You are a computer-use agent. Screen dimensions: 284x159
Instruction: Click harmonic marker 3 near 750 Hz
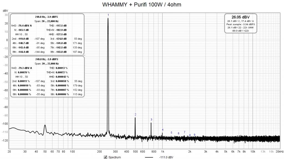tap(151, 120)
